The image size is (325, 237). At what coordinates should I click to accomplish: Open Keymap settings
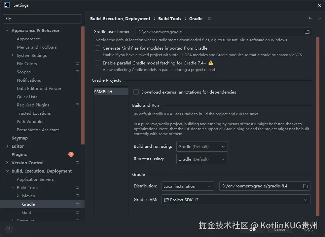tap(19, 138)
